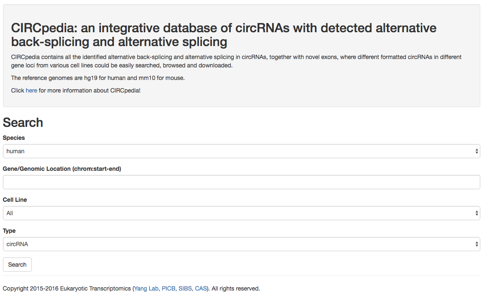Open the Species dropdown showing human

coord(241,151)
